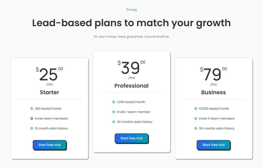
Task: Select the Business plan title
Action: click(213, 92)
